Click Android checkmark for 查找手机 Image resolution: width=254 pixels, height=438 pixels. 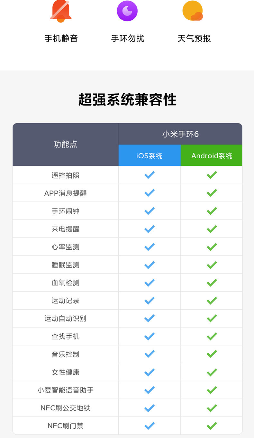tap(212, 336)
